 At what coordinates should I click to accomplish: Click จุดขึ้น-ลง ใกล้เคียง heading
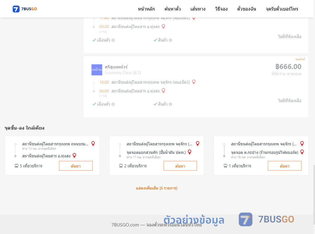click(x=24, y=128)
